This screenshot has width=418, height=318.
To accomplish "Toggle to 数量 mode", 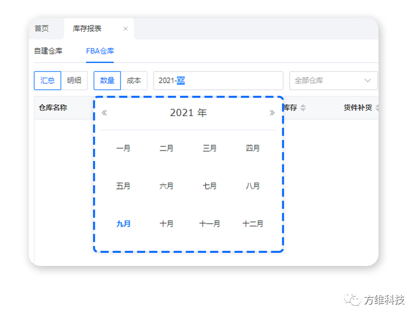I will click(x=107, y=81).
